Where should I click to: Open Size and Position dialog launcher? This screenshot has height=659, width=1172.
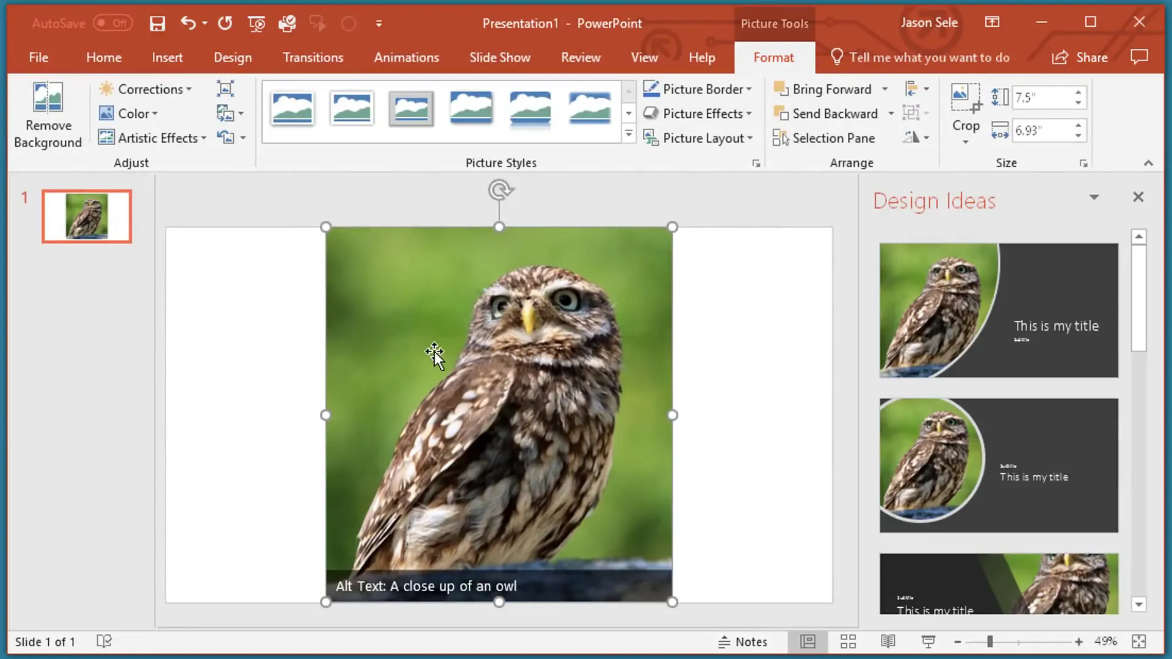[x=1083, y=164]
